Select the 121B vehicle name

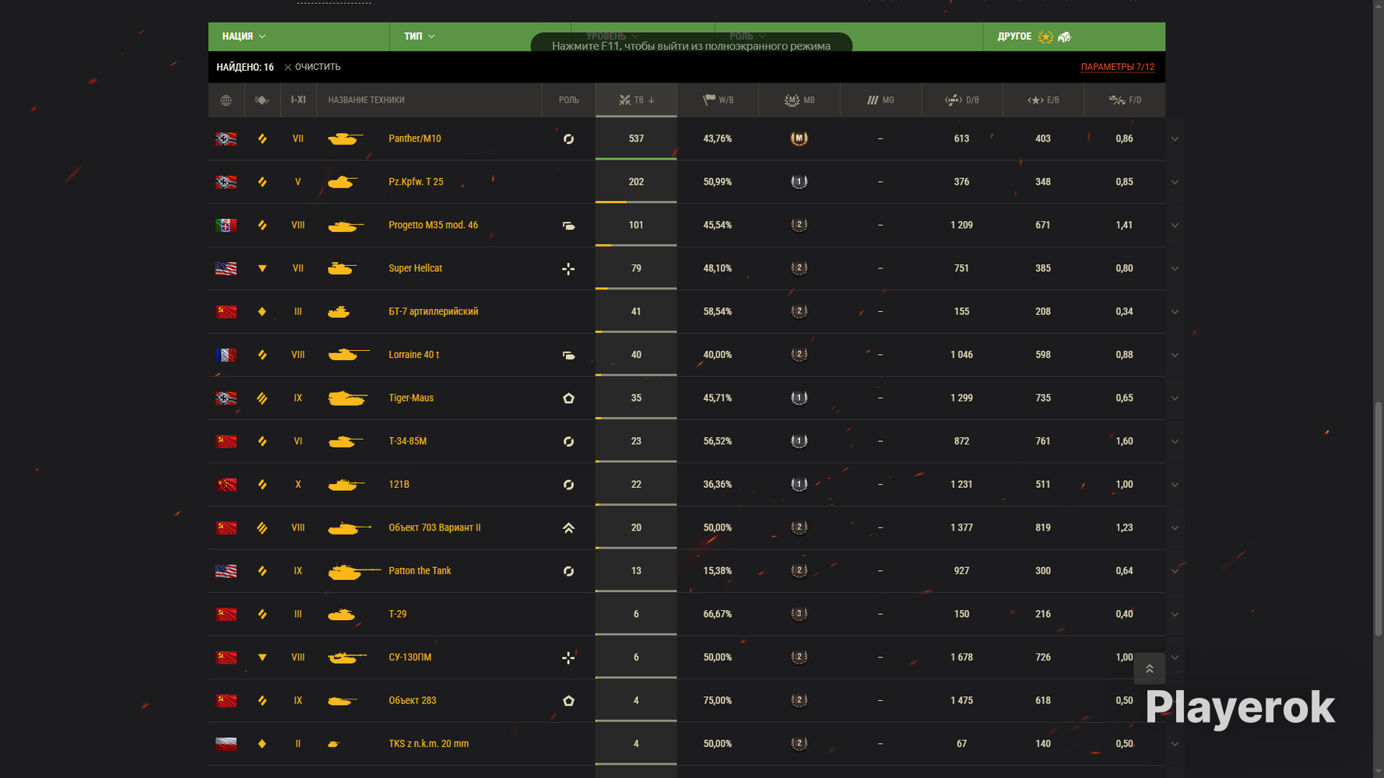pos(399,485)
